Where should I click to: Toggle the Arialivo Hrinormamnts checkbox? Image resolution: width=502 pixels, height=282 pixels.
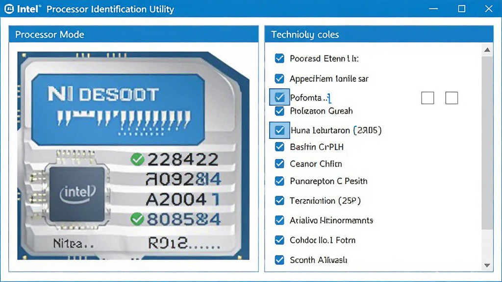[279, 220]
